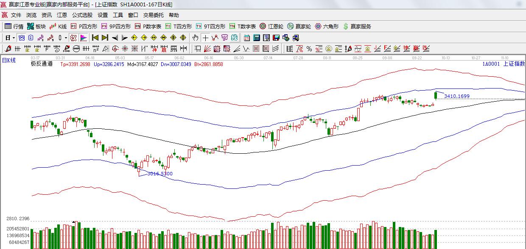Image resolution: width=526 pixels, height=249 pixels.
Task: Jump to first bar with green skip-back arrow
Action: [95, 38]
